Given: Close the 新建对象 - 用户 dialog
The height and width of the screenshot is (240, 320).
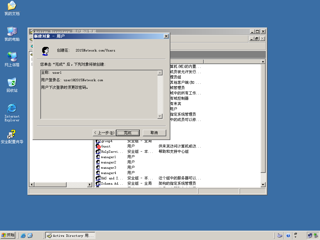Looking at the screenshot, I should [166, 36].
